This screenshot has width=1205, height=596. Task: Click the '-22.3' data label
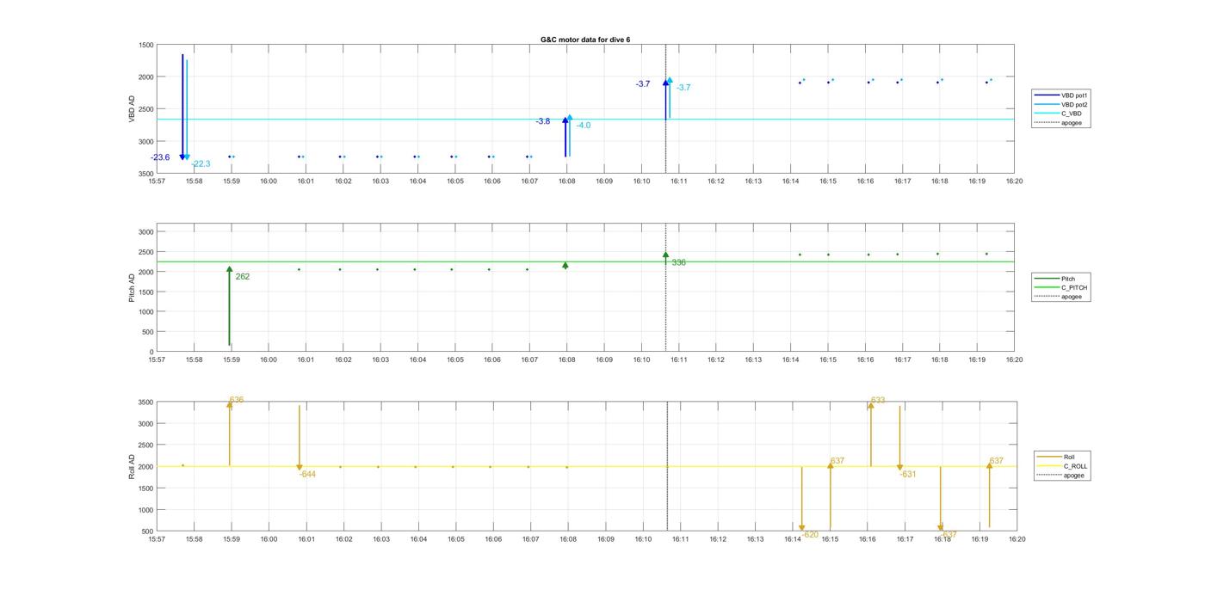(x=201, y=164)
